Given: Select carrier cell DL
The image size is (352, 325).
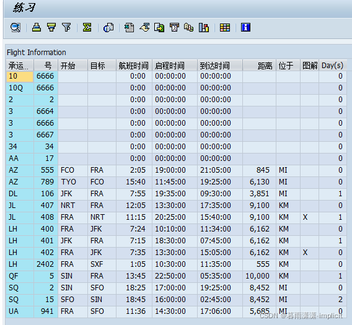Looking at the screenshot, I should [x=20, y=194].
